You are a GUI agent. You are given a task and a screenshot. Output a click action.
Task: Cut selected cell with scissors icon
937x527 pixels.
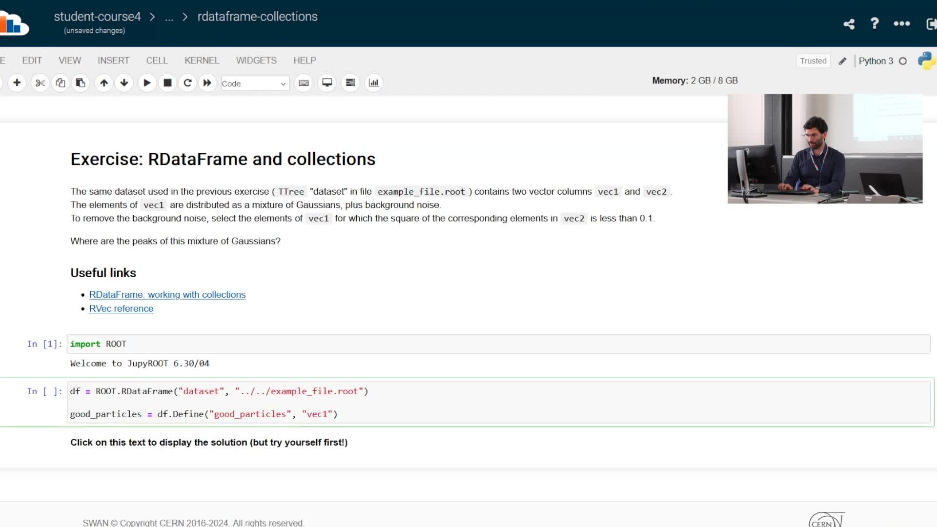[40, 83]
